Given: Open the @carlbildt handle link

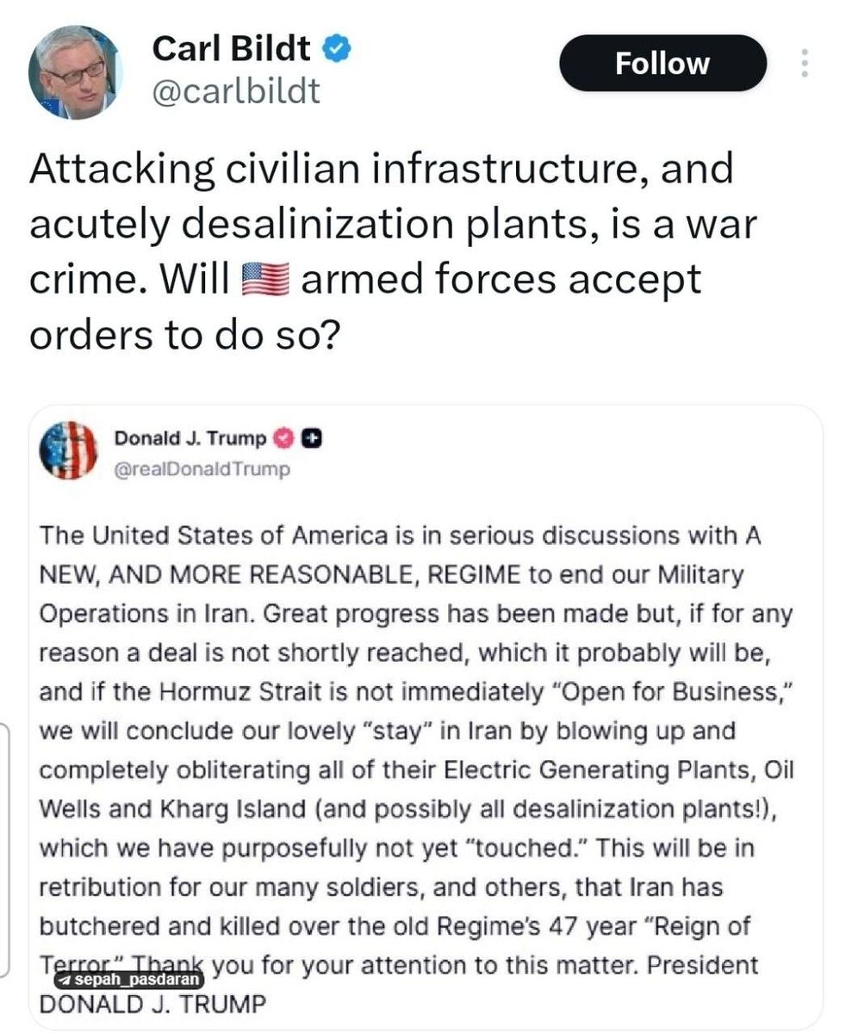Looking at the screenshot, I should (x=236, y=90).
